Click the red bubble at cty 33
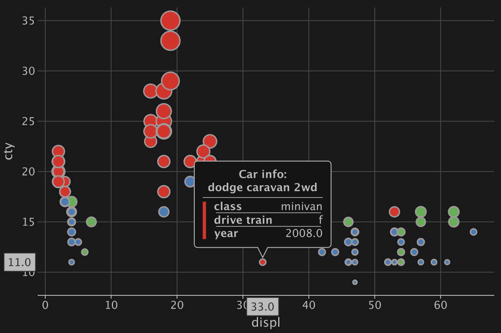The image size is (501, 333). tap(170, 41)
